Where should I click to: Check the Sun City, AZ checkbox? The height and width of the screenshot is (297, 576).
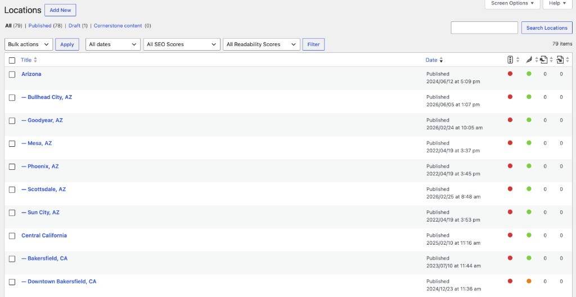point(12,213)
